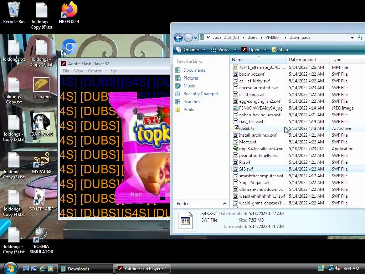Select the ida68.7z archive file
This screenshot has height=274, width=365.
(x=247, y=128)
